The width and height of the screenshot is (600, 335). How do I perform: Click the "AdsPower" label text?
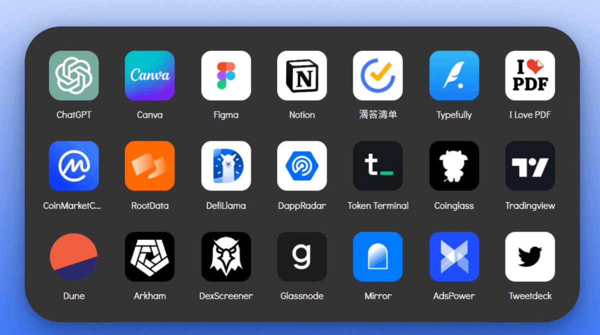click(454, 296)
